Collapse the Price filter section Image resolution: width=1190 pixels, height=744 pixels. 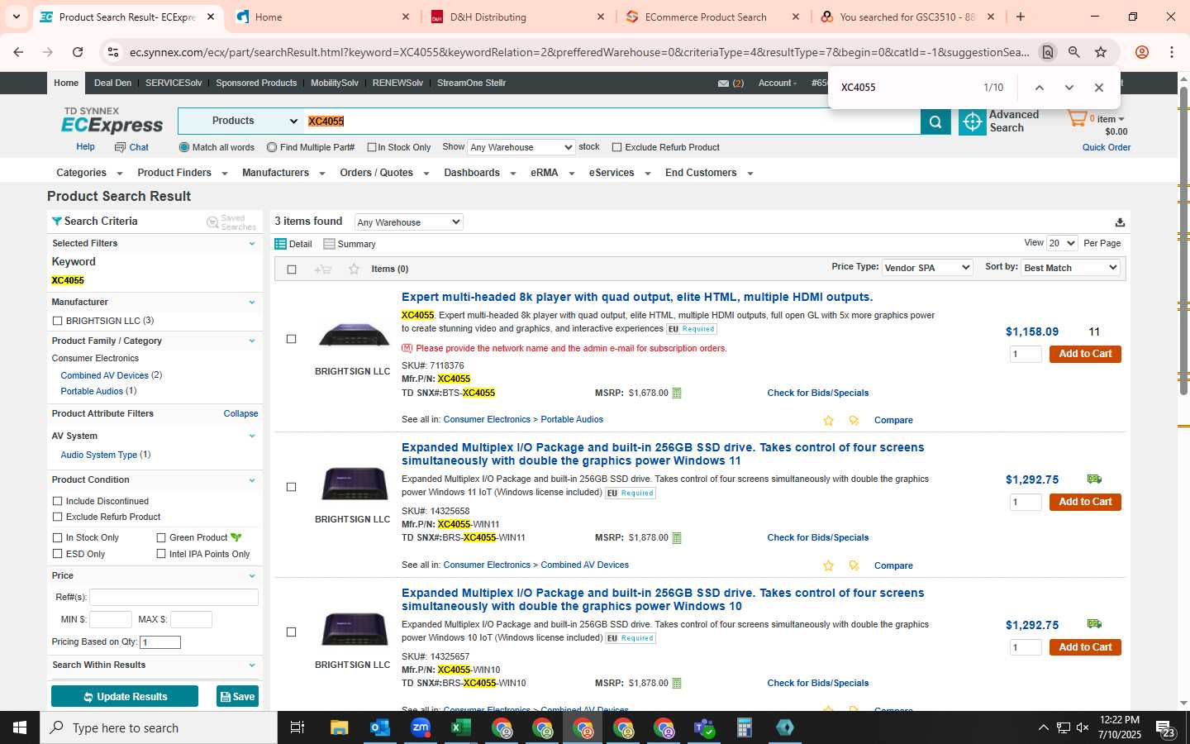[x=252, y=576]
